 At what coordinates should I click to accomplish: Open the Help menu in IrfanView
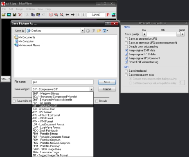[48, 9]
